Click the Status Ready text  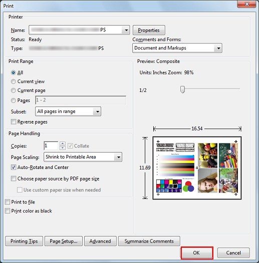pyautogui.click(x=35, y=39)
